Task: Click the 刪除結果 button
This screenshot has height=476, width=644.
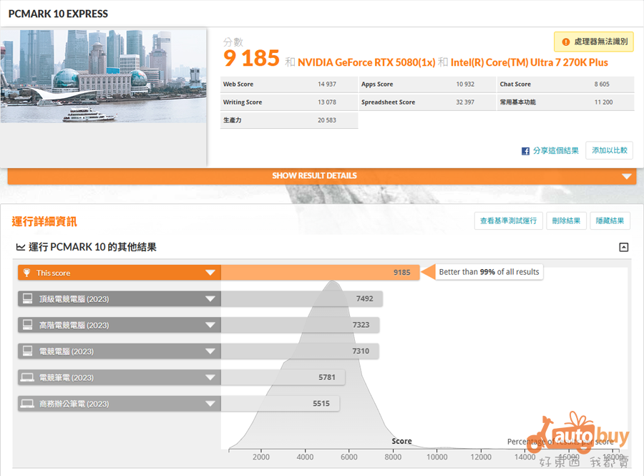Action: click(567, 221)
